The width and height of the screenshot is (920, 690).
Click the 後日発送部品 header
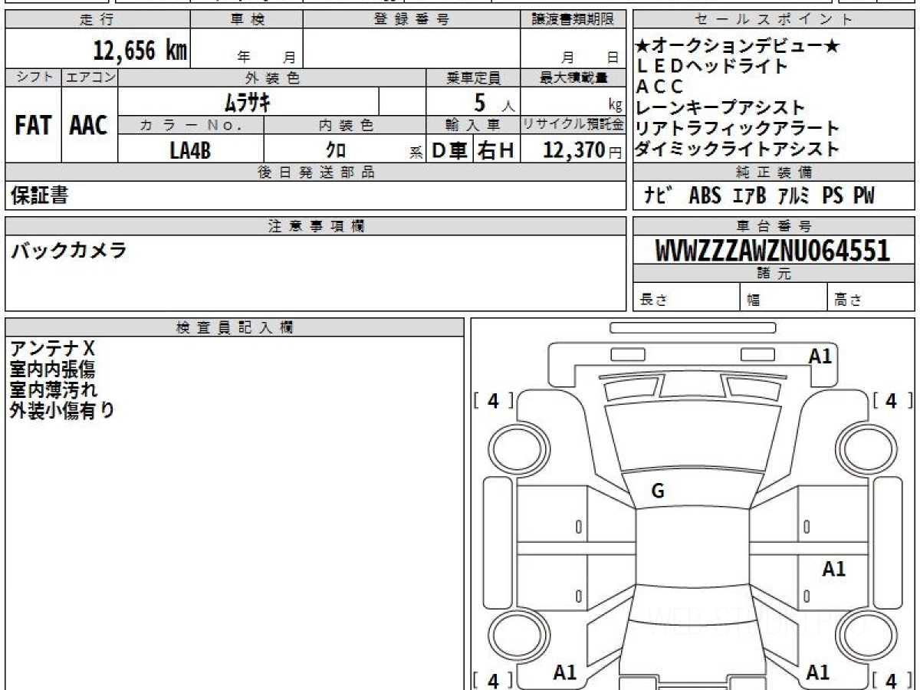click(x=315, y=172)
